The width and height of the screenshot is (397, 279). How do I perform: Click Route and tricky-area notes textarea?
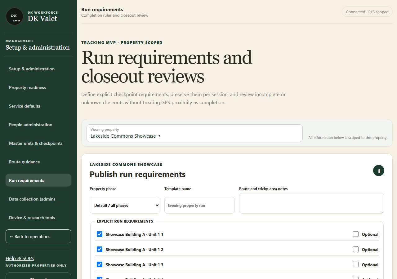312,203
